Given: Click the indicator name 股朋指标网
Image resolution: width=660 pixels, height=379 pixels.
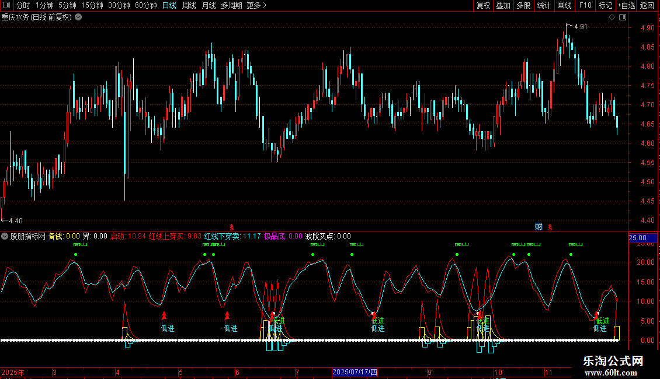Looking at the screenshot, I should (28, 237).
